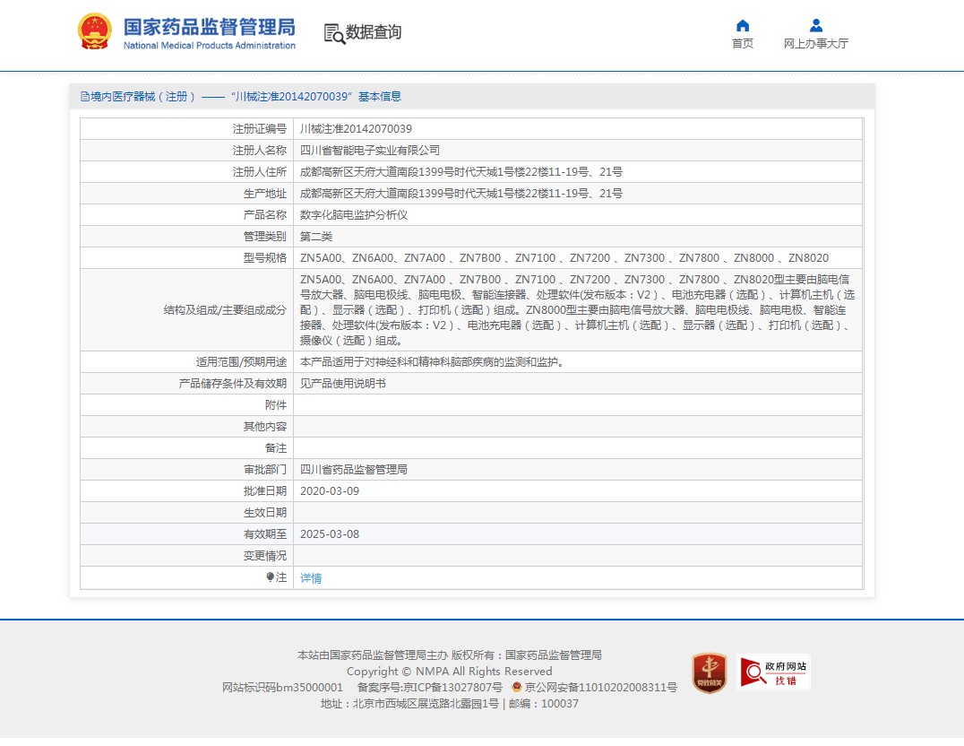Click the 备注 row label

tap(276, 448)
